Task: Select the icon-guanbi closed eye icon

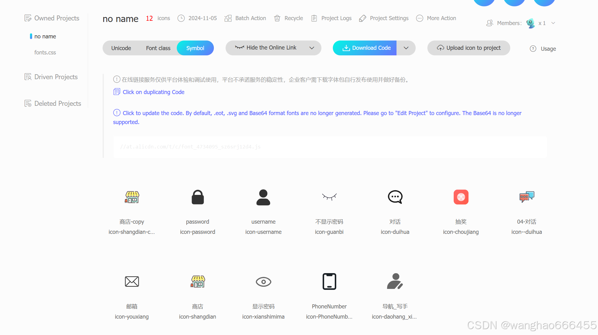Action: 329,197
